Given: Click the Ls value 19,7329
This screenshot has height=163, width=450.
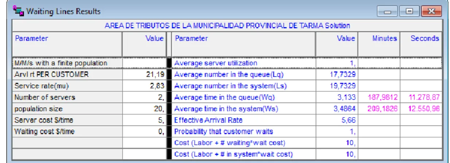Looking at the screenshot, I should pyautogui.click(x=343, y=86).
